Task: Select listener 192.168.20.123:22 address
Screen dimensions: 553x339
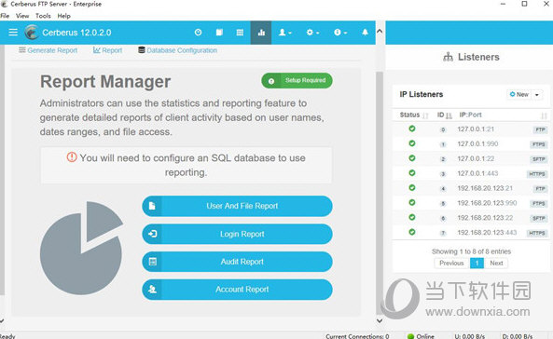Action: pos(485,218)
